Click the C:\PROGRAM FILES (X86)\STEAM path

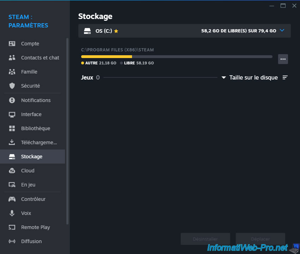point(118,50)
